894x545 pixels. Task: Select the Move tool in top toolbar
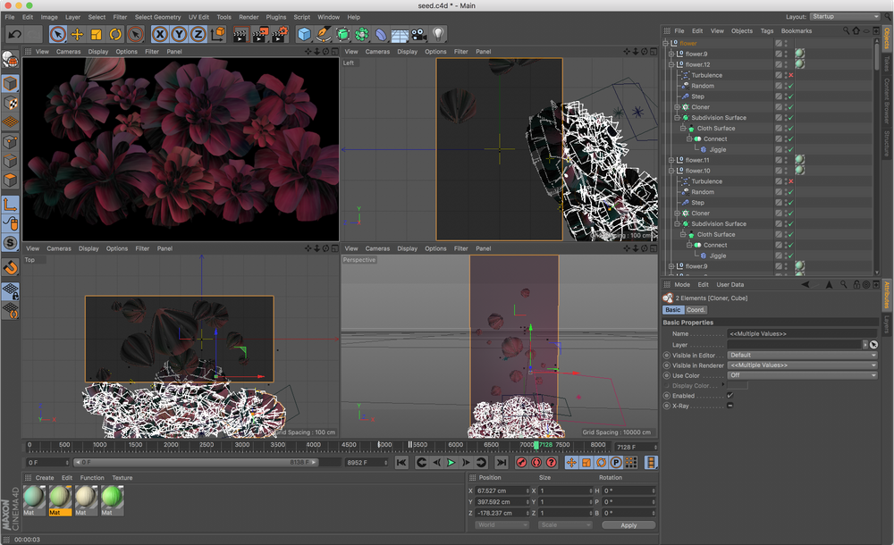(x=77, y=34)
